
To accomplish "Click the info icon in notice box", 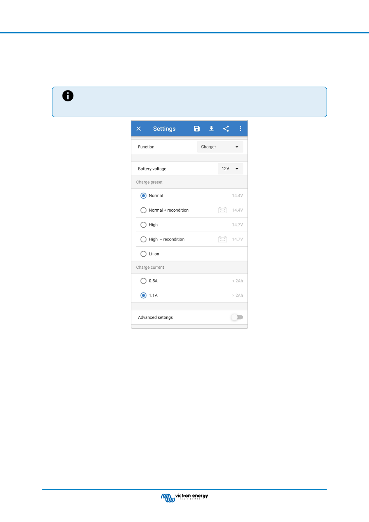I will click(68, 96).
